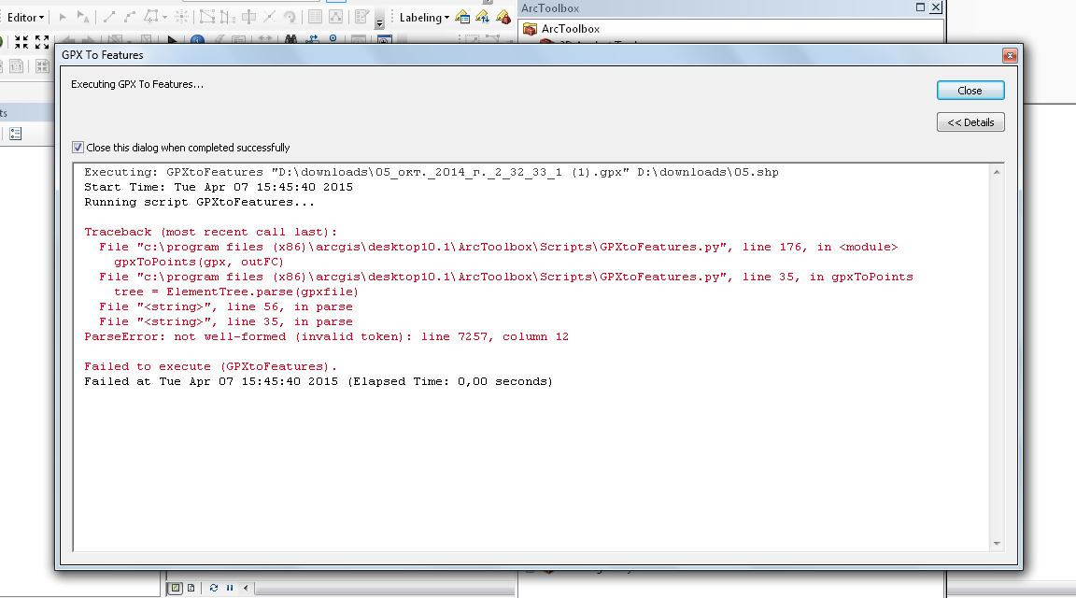This screenshot has width=1076, height=598.
Task: Expand the Trace tool options arrow
Action: pyautogui.click(x=164, y=17)
